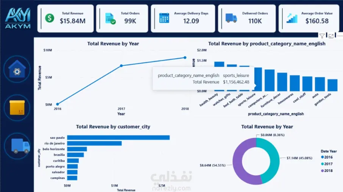Click the Total Revenue by customer_city title
343x192 pixels.
click(113, 126)
